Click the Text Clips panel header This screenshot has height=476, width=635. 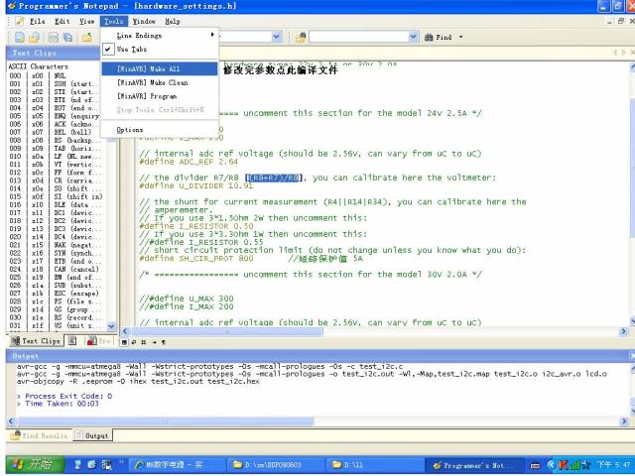(35, 53)
